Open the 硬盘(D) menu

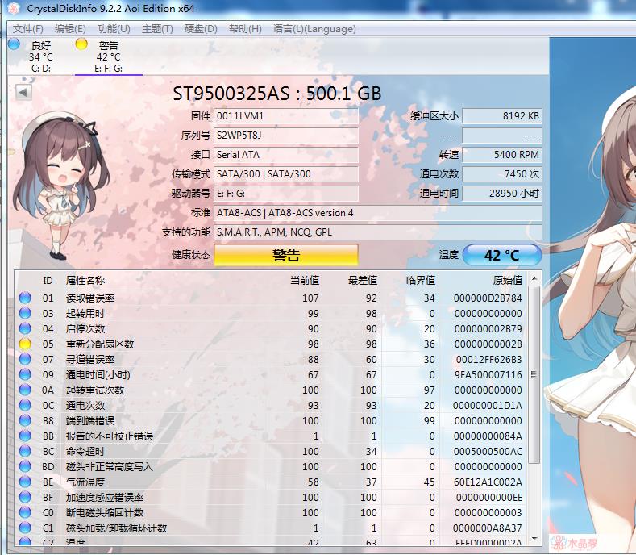pyautogui.click(x=201, y=29)
